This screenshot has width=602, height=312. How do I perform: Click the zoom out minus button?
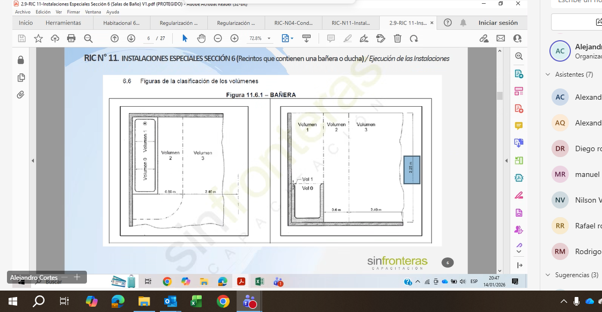click(218, 39)
